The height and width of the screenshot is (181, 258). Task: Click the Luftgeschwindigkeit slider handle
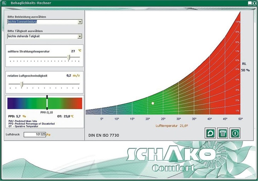click(x=21, y=84)
